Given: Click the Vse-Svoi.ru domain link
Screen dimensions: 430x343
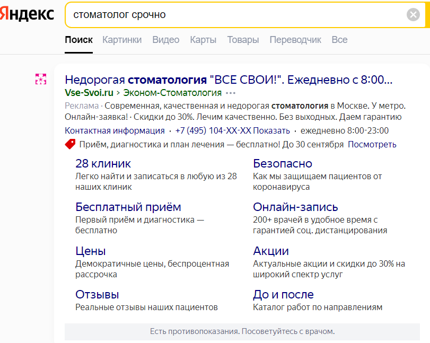Looking at the screenshot, I should (x=89, y=93).
